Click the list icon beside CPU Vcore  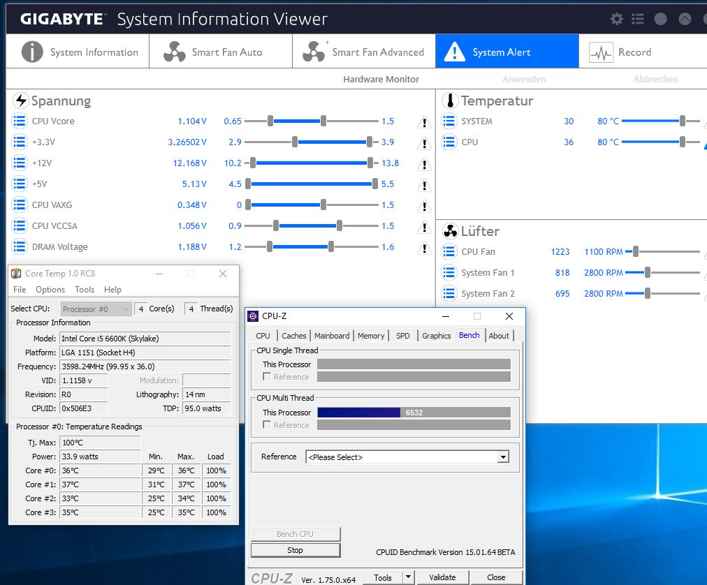(20, 121)
